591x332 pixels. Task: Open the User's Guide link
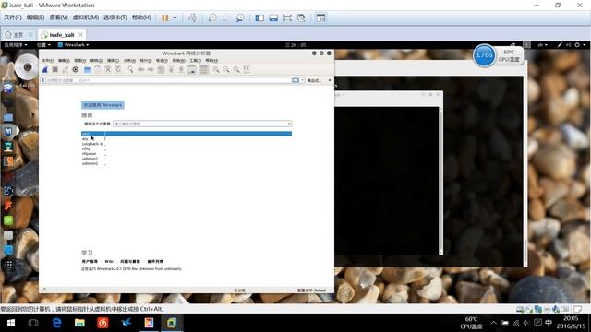(90, 261)
